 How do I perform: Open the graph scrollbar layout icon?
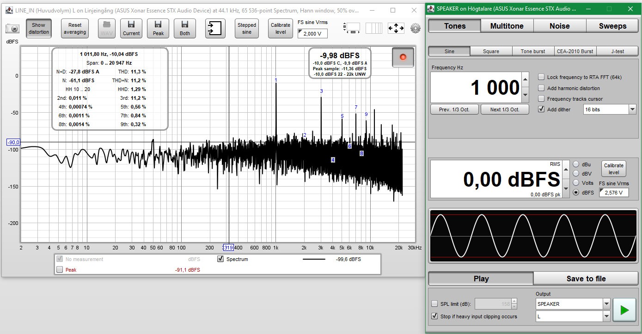point(352,28)
